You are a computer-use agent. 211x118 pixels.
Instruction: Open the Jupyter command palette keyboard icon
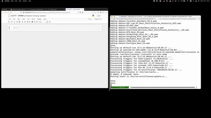(50, 22)
